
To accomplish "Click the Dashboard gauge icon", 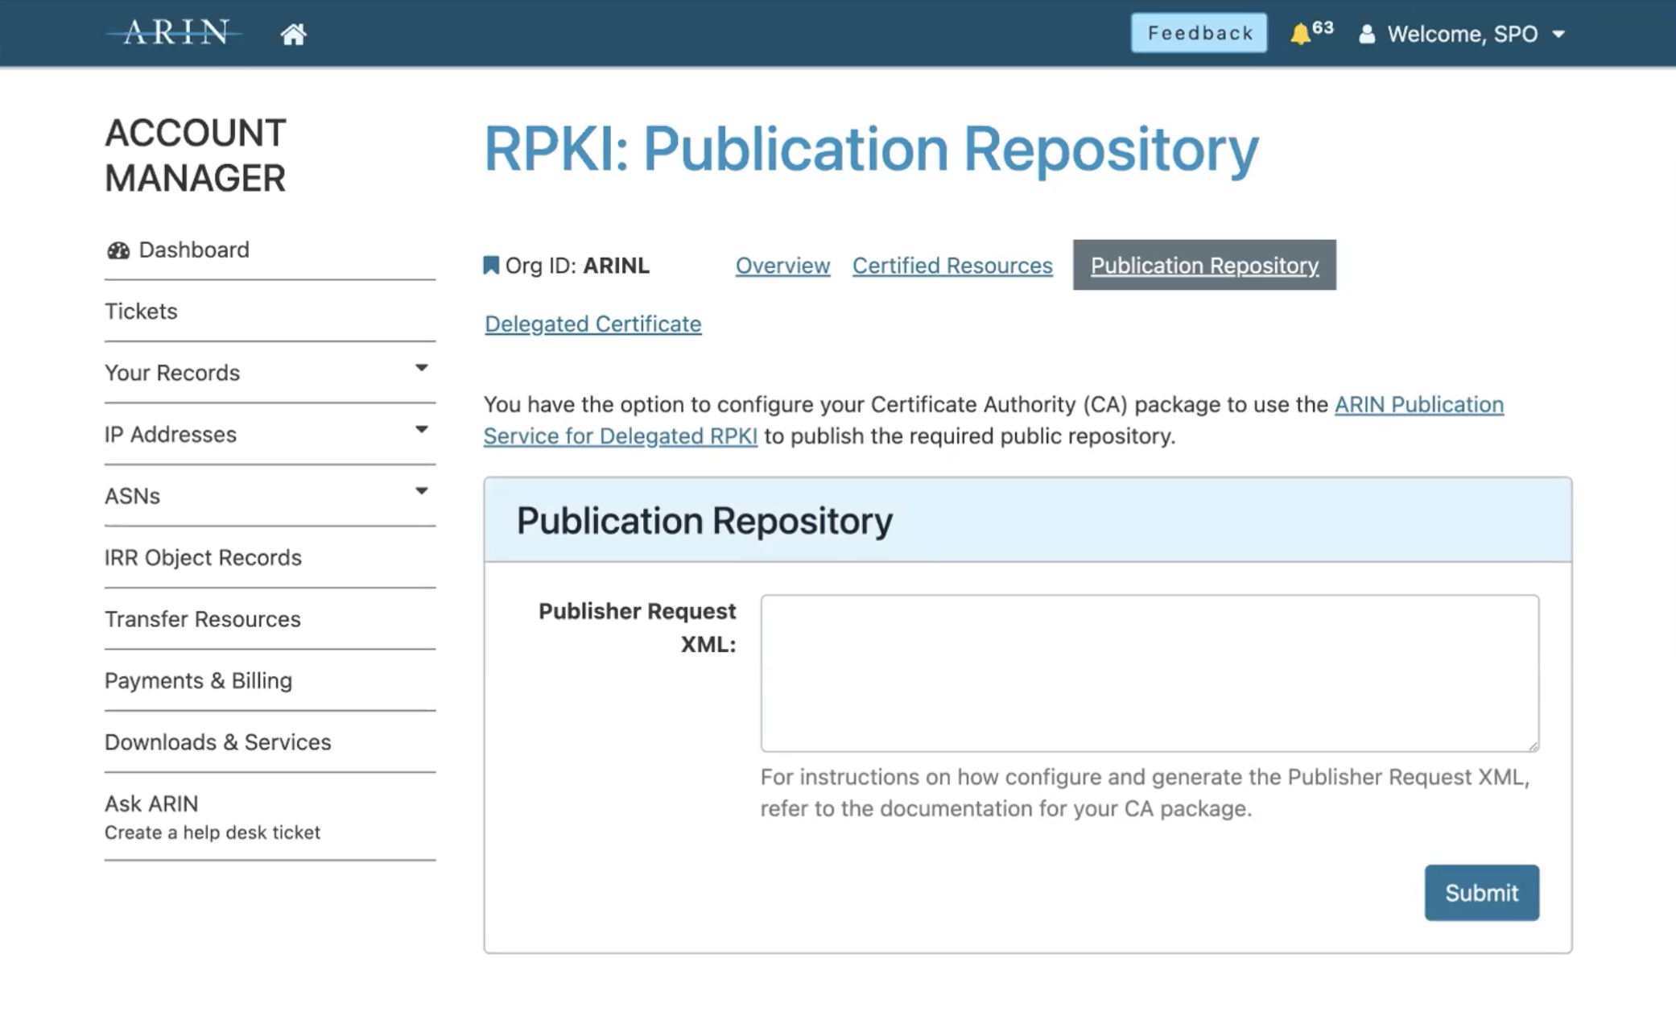I will tap(118, 250).
